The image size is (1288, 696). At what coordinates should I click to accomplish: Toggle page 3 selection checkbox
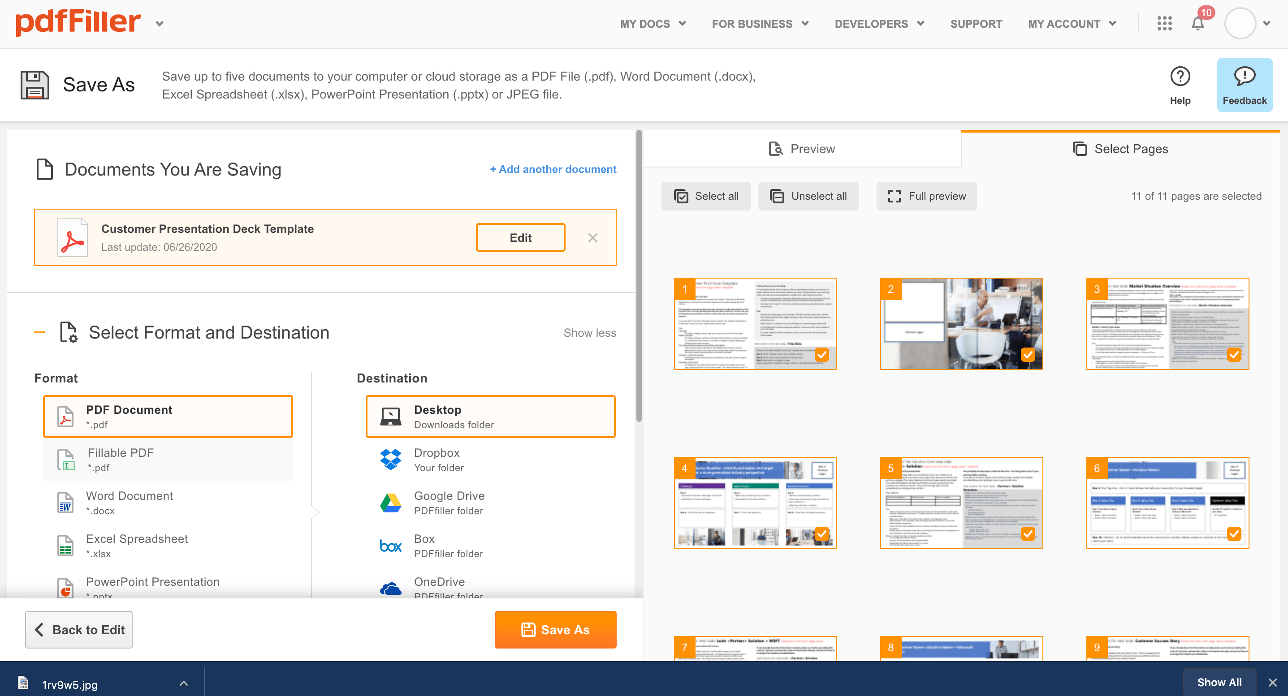(1233, 355)
